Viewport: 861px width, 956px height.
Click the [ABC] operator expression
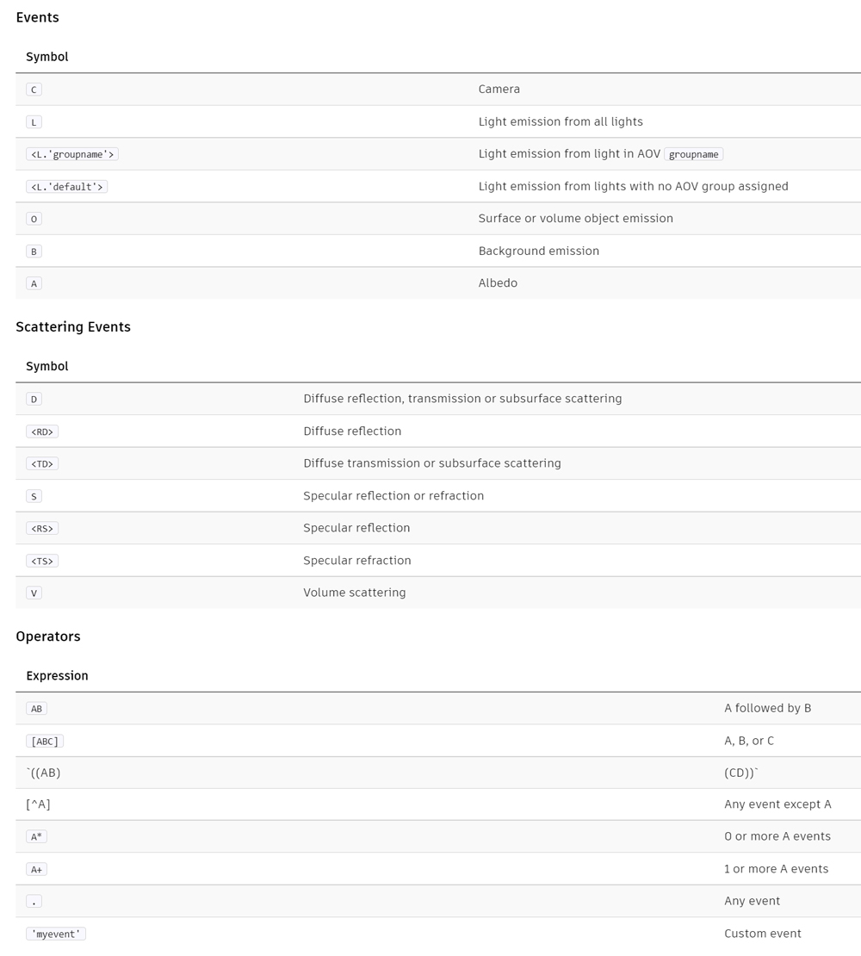(45, 742)
